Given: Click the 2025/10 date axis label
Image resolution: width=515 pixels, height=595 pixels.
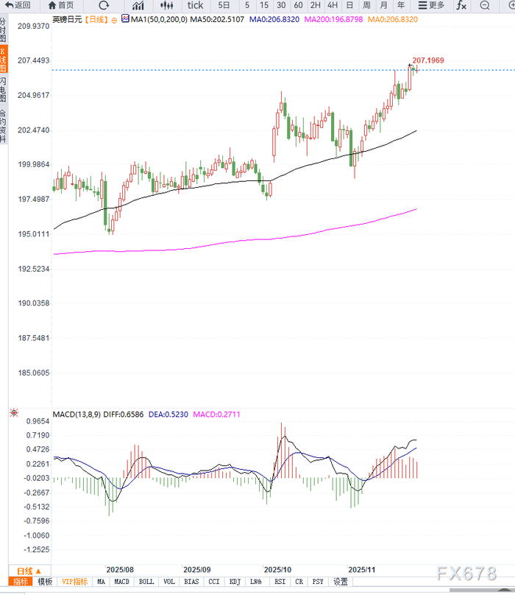Looking at the screenshot, I should pyautogui.click(x=277, y=569).
